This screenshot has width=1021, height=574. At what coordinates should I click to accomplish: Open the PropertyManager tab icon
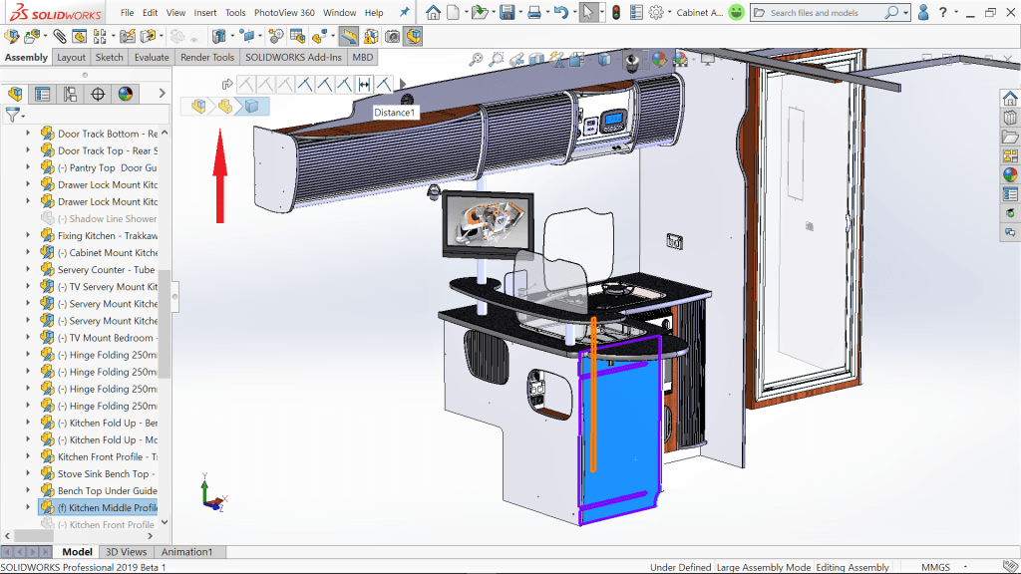(43, 95)
